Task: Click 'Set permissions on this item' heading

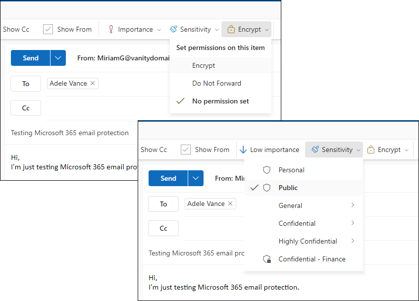Action: tap(220, 48)
